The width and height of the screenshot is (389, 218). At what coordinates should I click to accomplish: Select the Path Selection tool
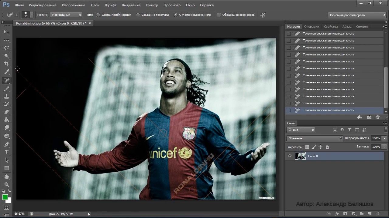tap(7, 160)
